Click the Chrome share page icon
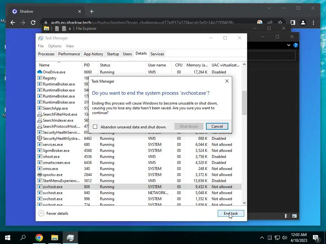Screen dimensions: 326x244 pos(270,23)
